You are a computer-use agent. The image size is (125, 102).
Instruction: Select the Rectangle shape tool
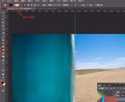(x=3, y=70)
